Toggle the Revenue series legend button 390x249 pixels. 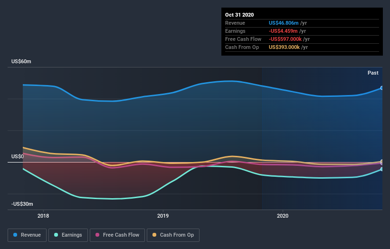click(x=27, y=235)
